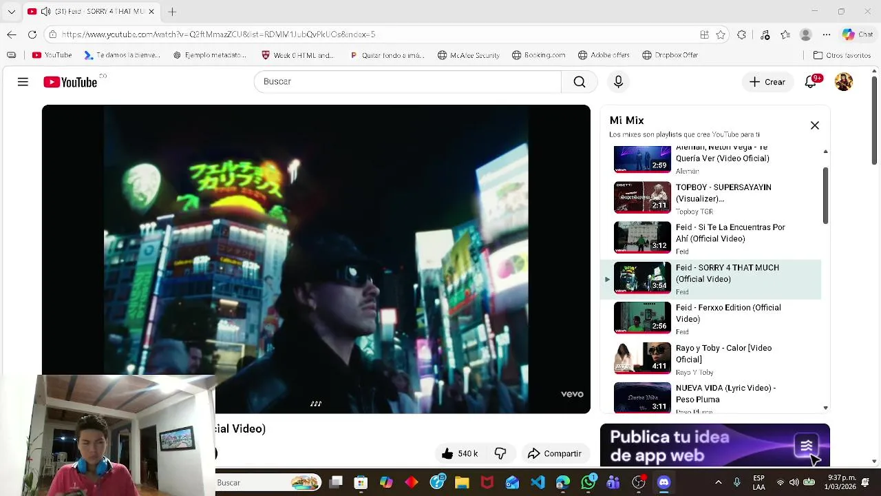The width and height of the screenshot is (881, 496).
Task: Open the Dropbox Offer bookmark
Action: click(x=670, y=55)
